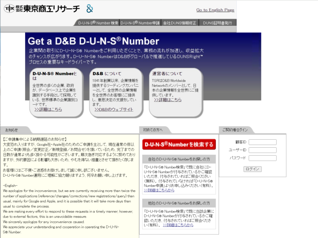Open the DUNS証明書発行 tab

pyautogui.click(x=217, y=23)
